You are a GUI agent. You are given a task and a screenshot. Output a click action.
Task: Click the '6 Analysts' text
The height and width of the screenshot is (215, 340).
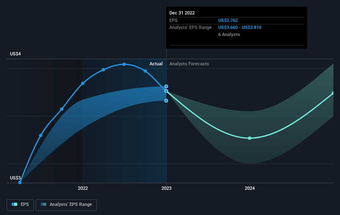point(229,34)
